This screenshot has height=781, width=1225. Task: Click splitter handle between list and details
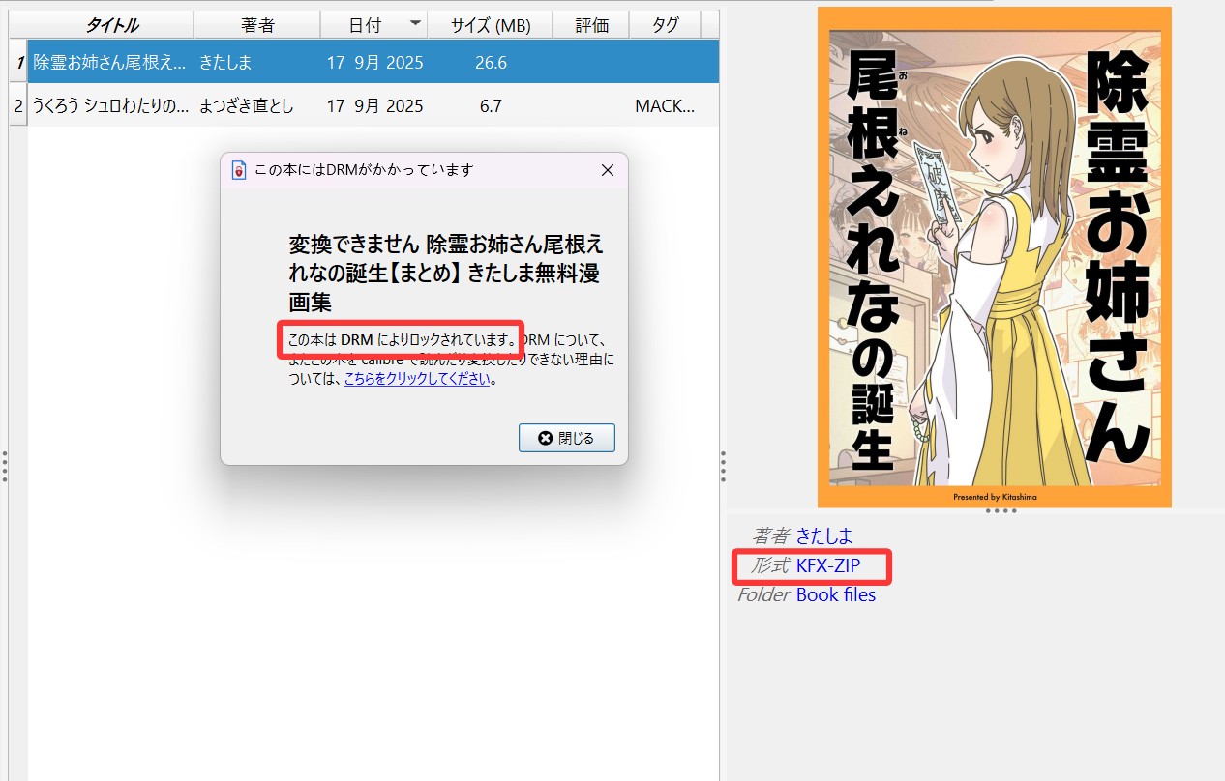[x=723, y=467]
